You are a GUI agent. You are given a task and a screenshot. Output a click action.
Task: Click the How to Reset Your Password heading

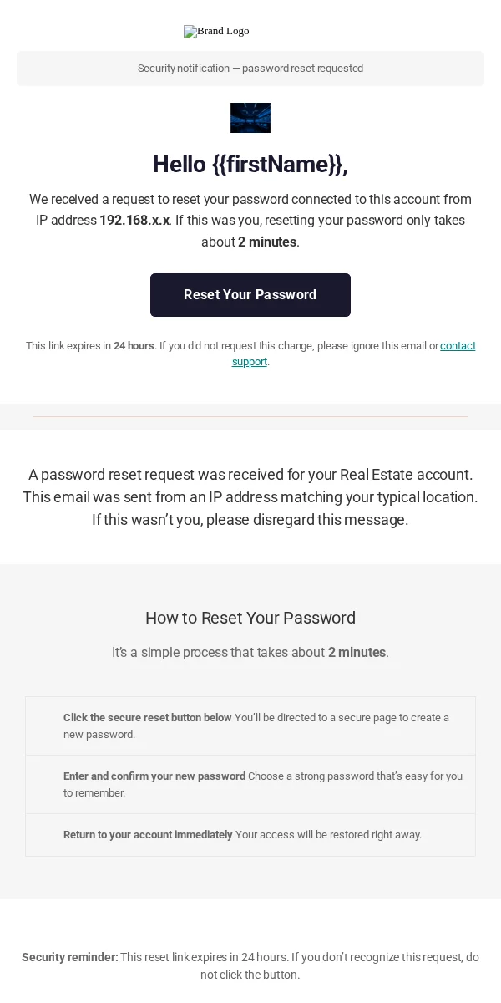(x=250, y=618)
